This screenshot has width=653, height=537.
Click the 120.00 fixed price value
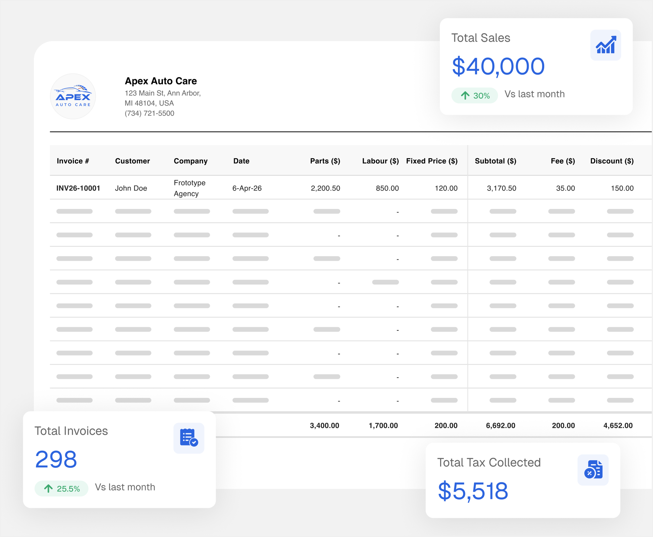coord(446,188)
